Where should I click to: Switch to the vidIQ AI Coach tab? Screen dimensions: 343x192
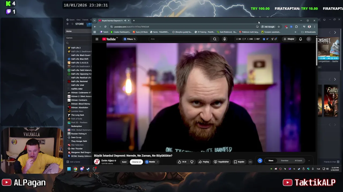(x=298, y=161)
